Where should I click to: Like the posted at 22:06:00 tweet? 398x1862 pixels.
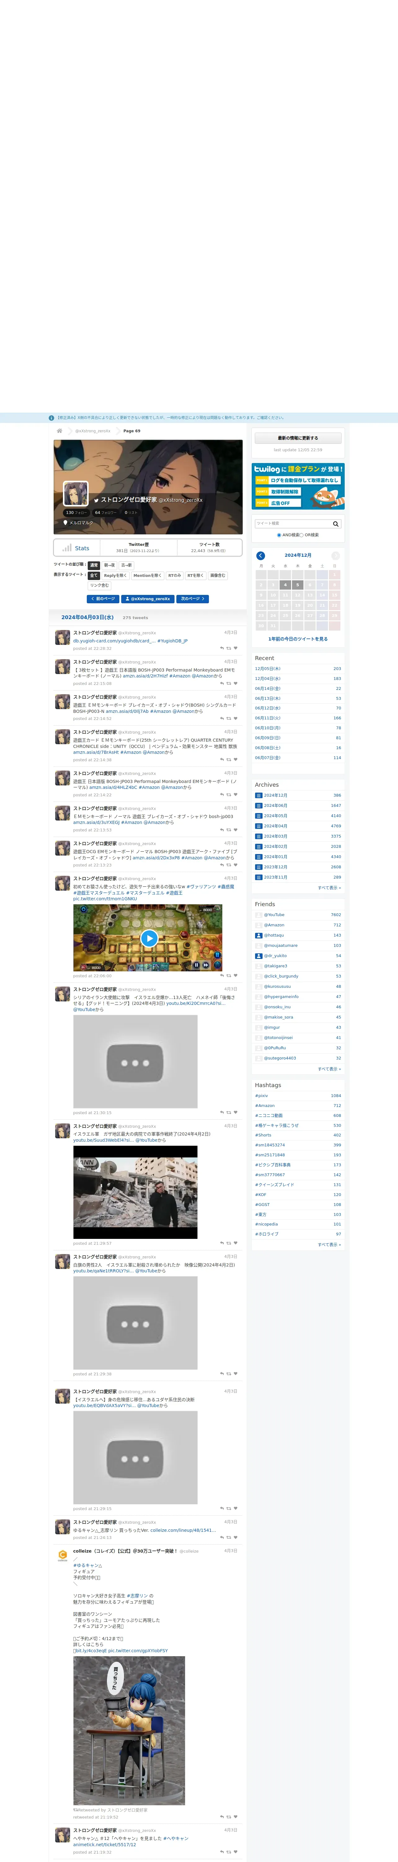[236, 976]
